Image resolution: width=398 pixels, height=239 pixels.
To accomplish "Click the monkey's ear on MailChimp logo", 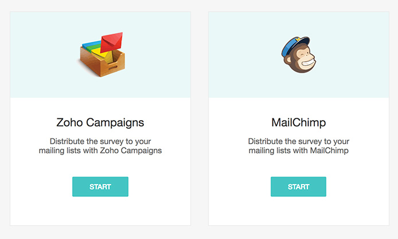I will click(x=287, y=60).
